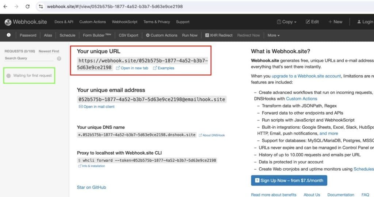Click Open in mail client link
The height and width of the screenshot is (197, 374).
point(96,107)
